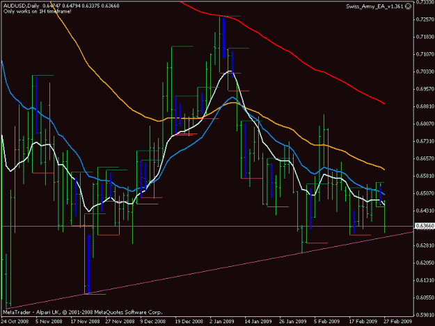Click the 0.68070 price scale value
Image resolution: width=435 pixels, height=326 pixels.
(425, 124)
